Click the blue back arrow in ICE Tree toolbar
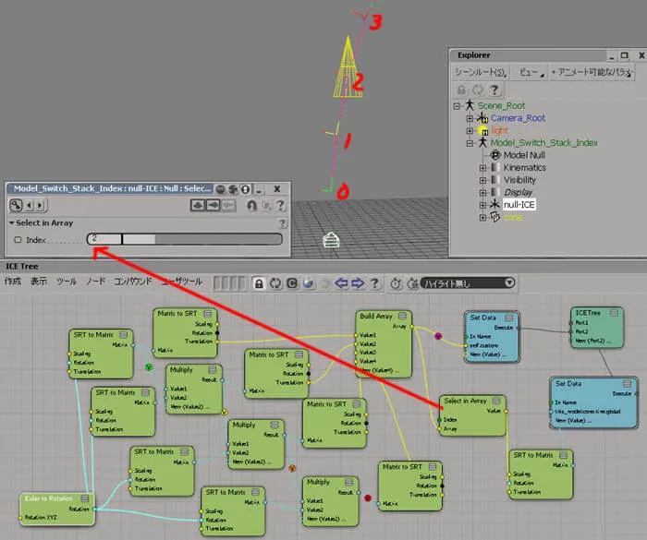The height and width of the screenshot is (540, 647). (341, 283)
